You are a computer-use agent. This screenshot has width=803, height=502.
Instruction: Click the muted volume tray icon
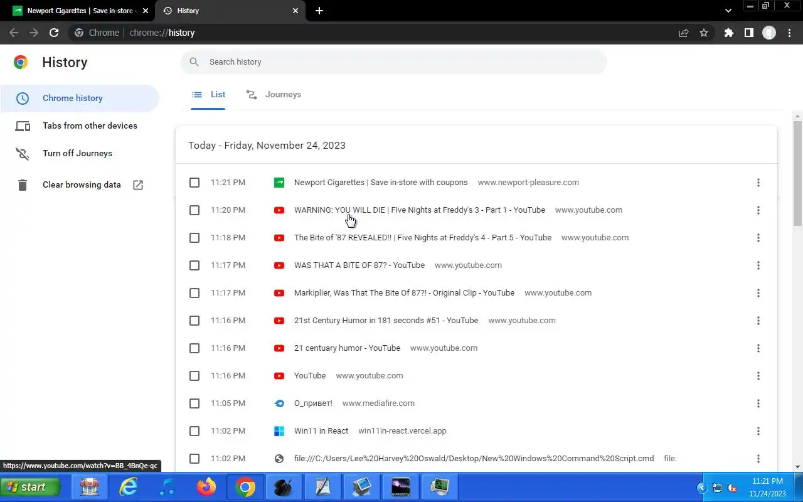click(x=731, y=488)
